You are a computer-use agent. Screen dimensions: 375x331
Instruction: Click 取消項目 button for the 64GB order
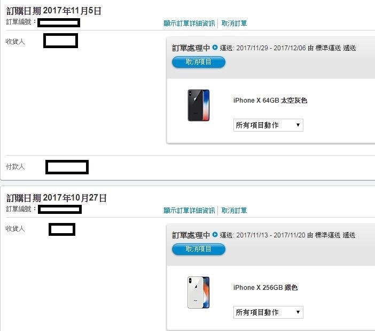click(x=199, y=62)
